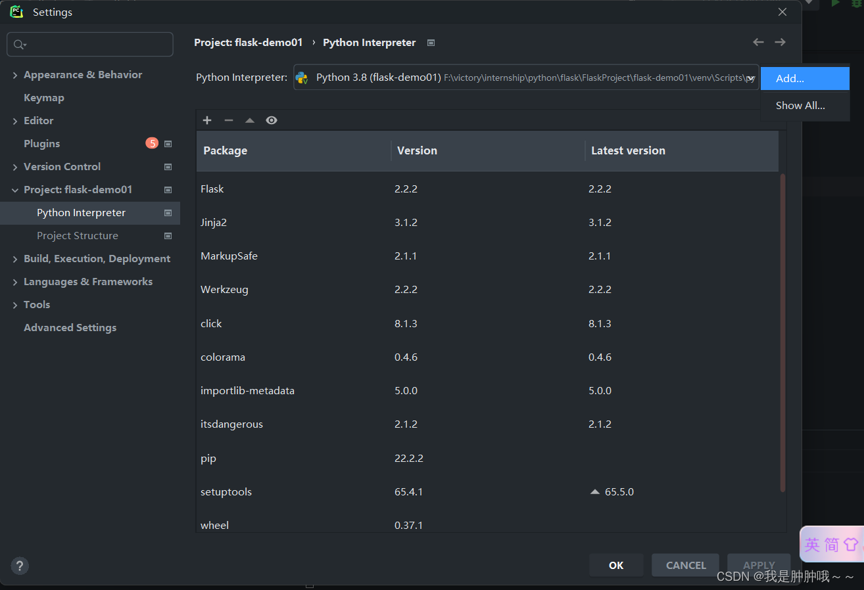Screen dimensions: 864x590
Task: Click the settings search input field
Action: (x=90, y=45)
